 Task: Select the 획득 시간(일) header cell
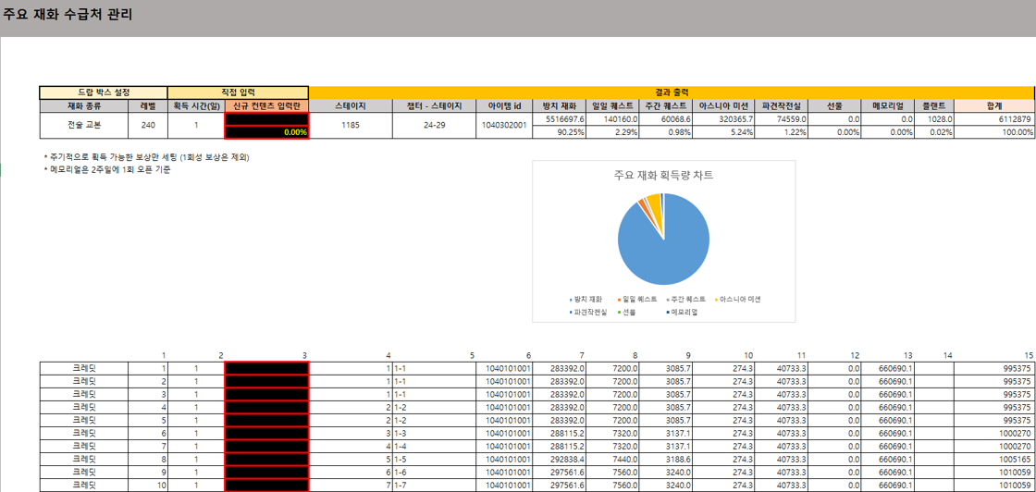(x=195, y=105)
